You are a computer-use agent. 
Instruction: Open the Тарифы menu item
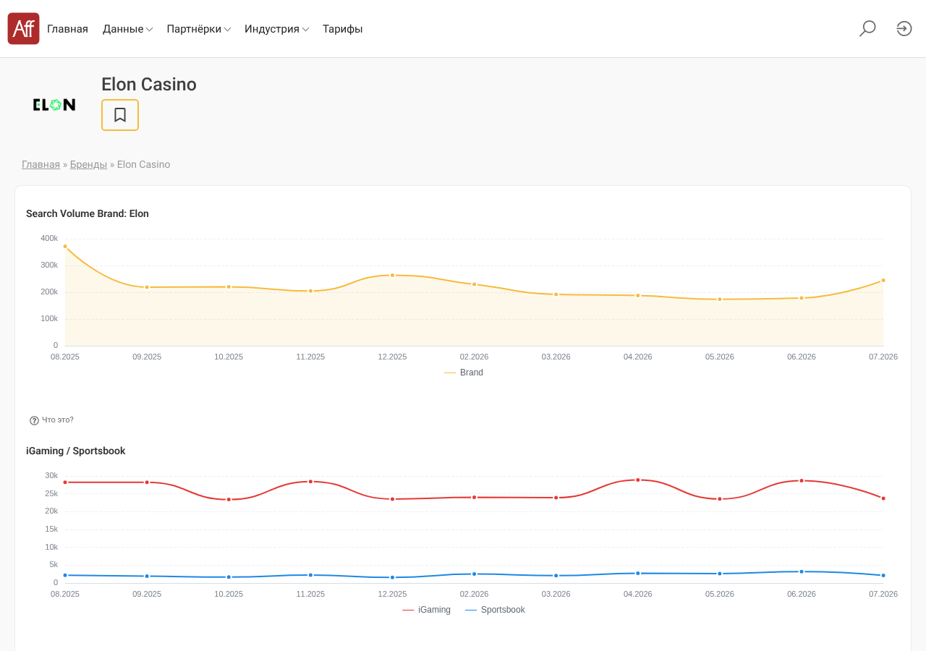coord(343,29)
